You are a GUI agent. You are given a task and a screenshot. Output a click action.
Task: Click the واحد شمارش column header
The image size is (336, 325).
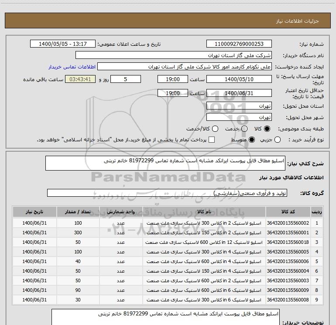(x=121, y=212)
